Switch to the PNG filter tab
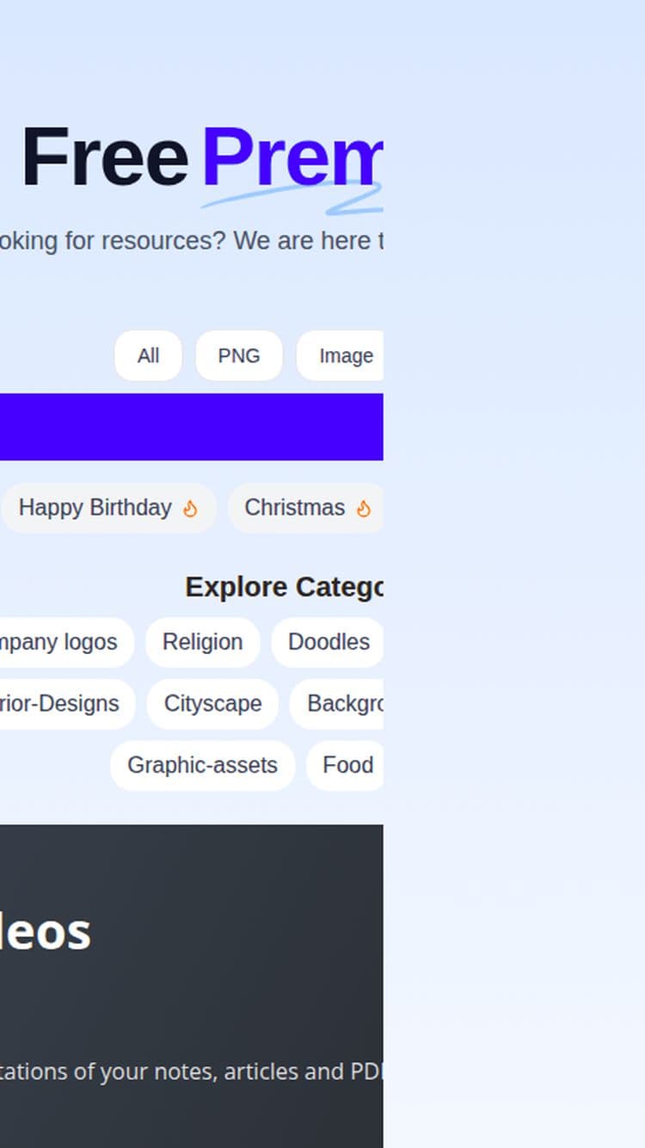This screenshot has height=1148, width=645. [x=239, y=355]
